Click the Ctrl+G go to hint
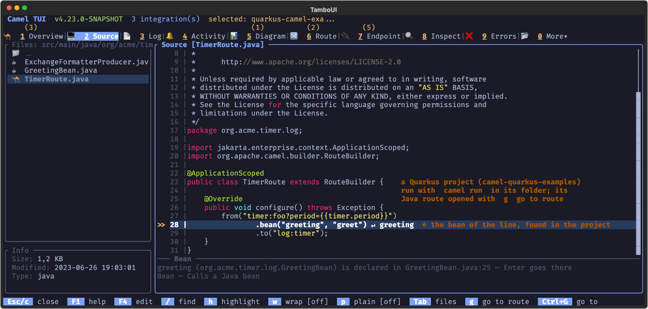This screenshot has width=648, height=309. 568,302
